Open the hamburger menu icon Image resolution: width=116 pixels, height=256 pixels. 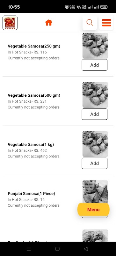tap(106, 23)
